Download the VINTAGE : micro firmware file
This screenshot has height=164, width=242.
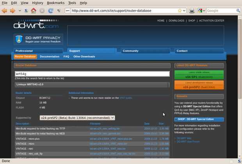tap(109, 144)
